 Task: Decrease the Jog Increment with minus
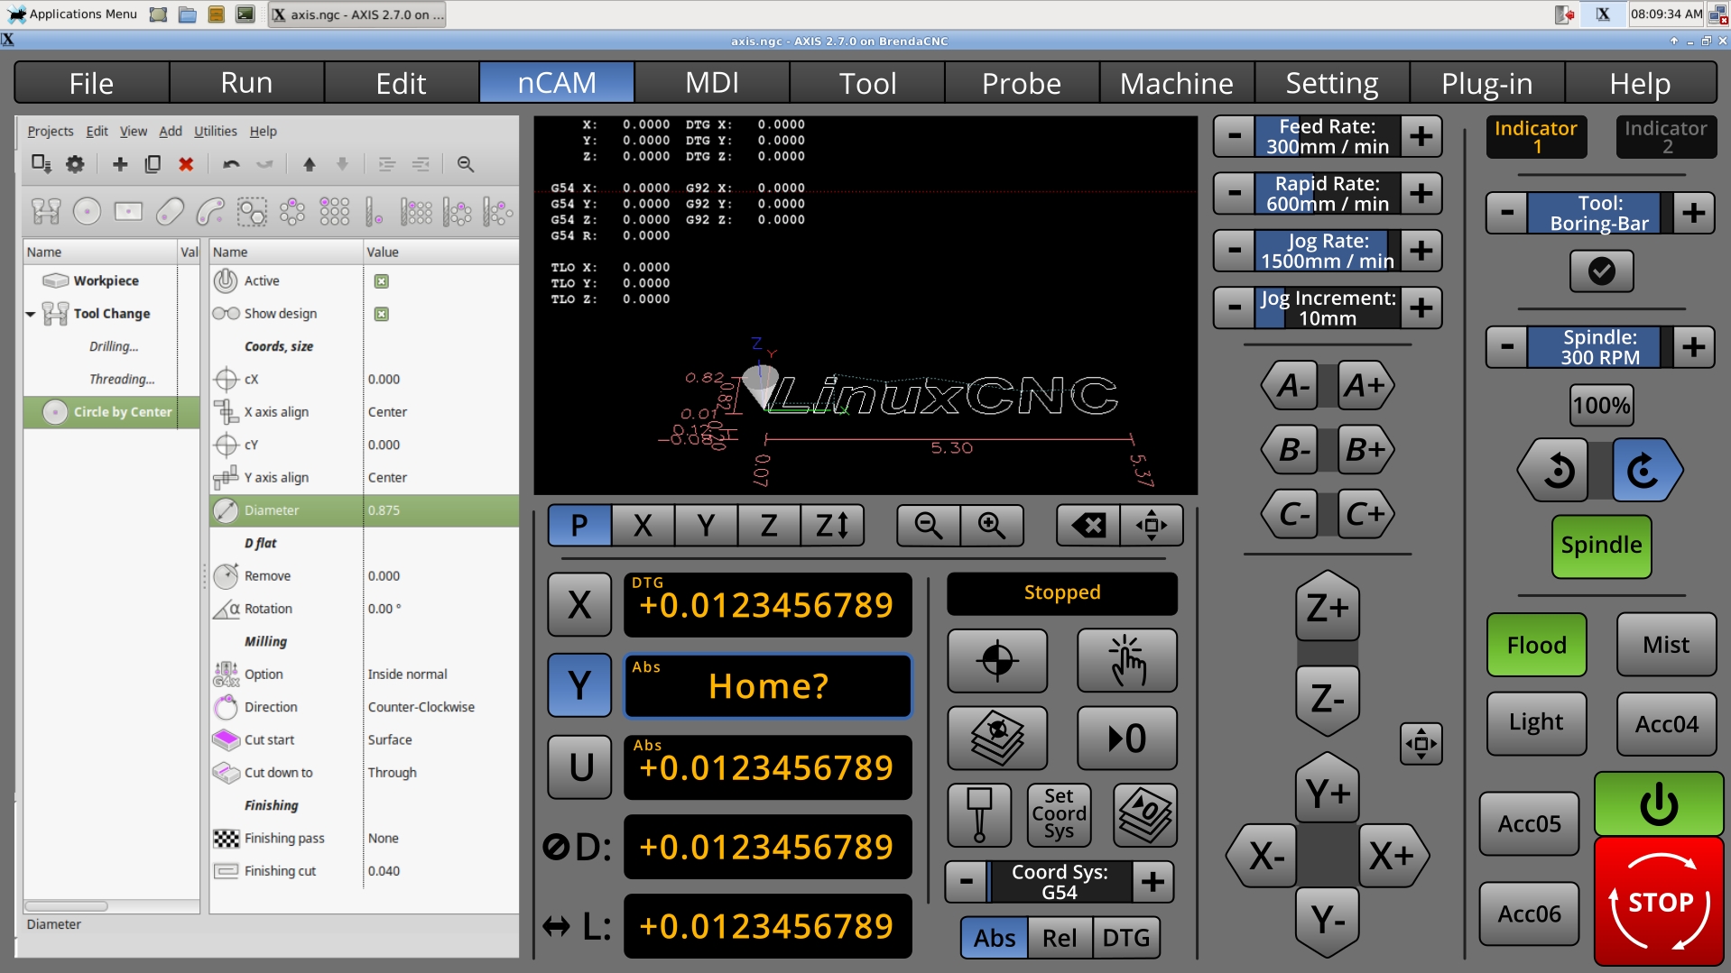[1235, 308]
